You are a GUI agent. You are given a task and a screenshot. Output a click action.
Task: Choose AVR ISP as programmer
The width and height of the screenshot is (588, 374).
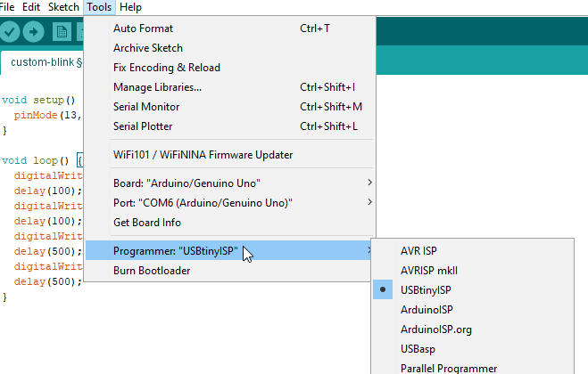[418, 250]
